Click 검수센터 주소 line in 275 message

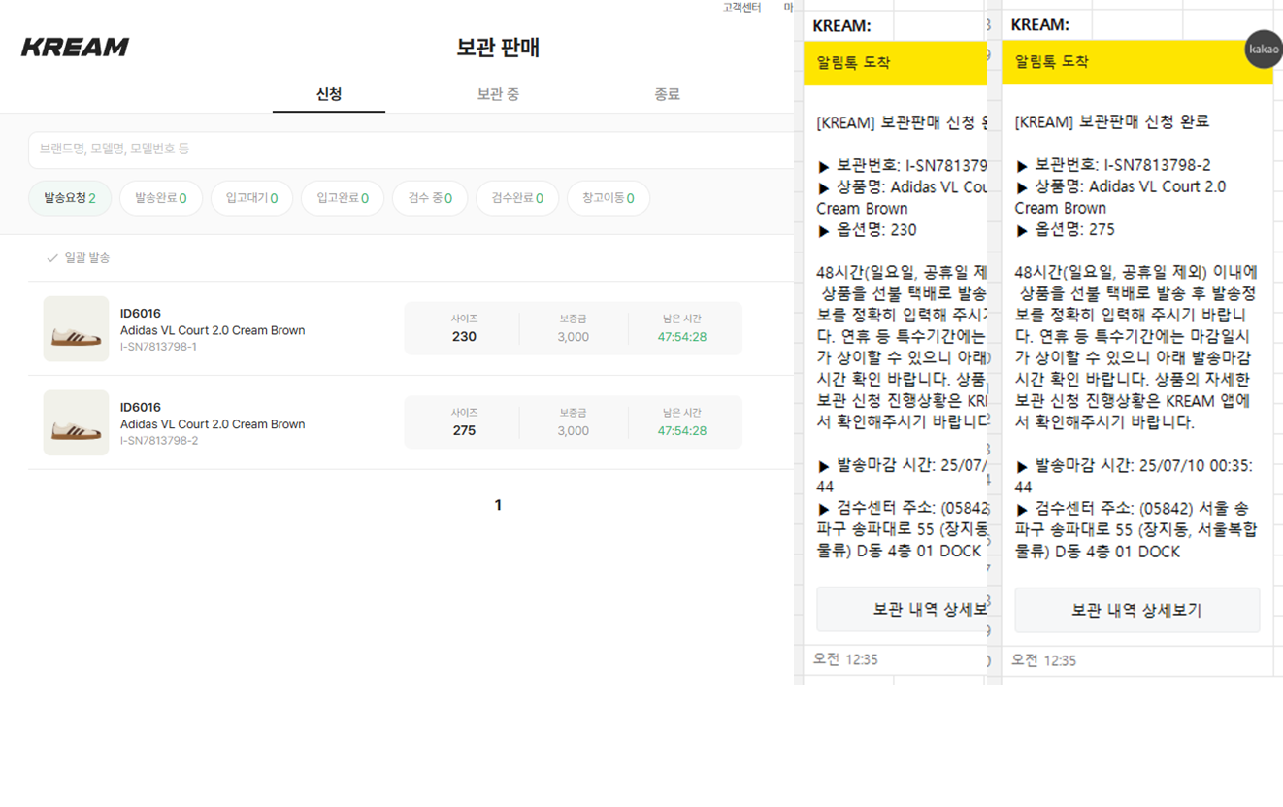(1136, 530)
